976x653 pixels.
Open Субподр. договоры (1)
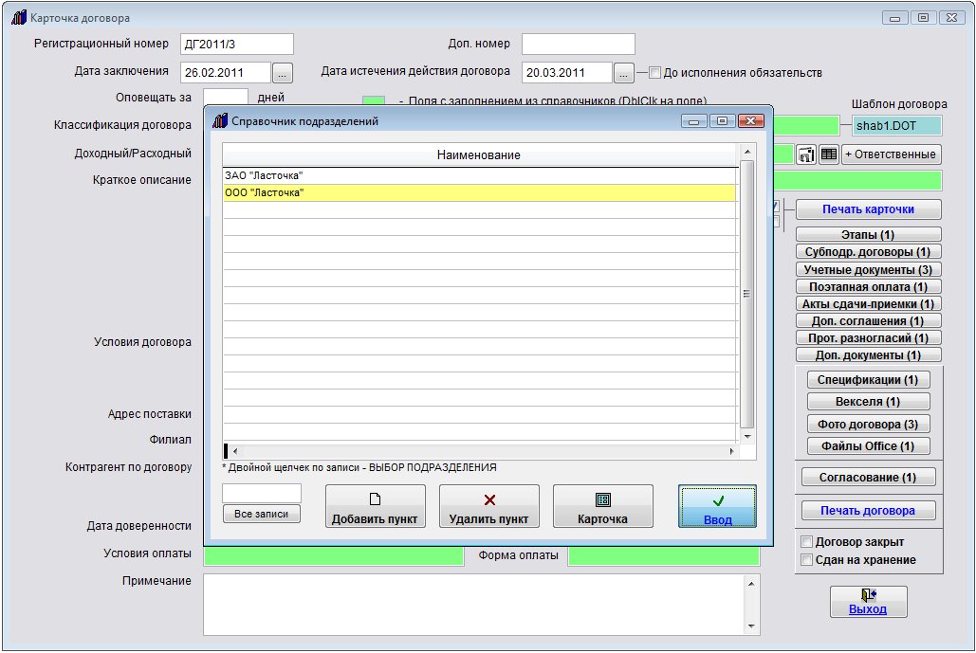click(868, 252)
